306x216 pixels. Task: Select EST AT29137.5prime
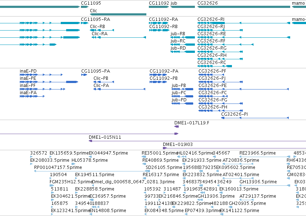[x=257, y=196]
